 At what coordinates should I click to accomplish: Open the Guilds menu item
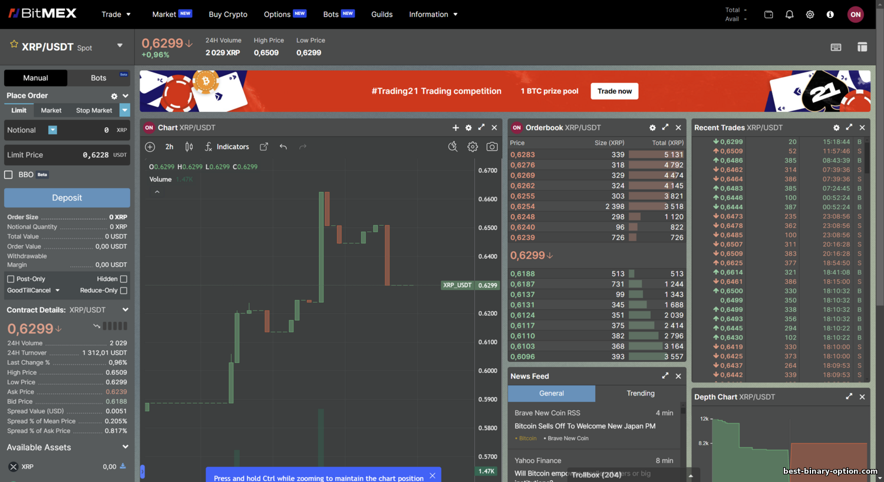tap(382, 14)
